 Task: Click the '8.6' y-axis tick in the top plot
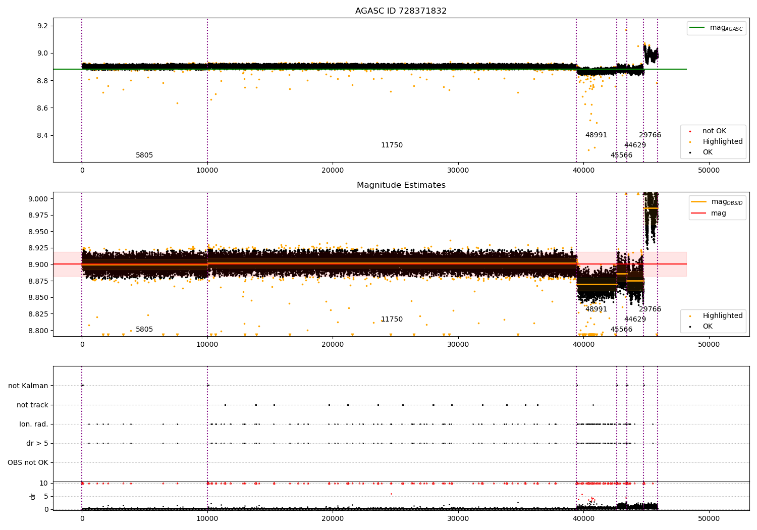pyautogui.click(x=43, y=108)
